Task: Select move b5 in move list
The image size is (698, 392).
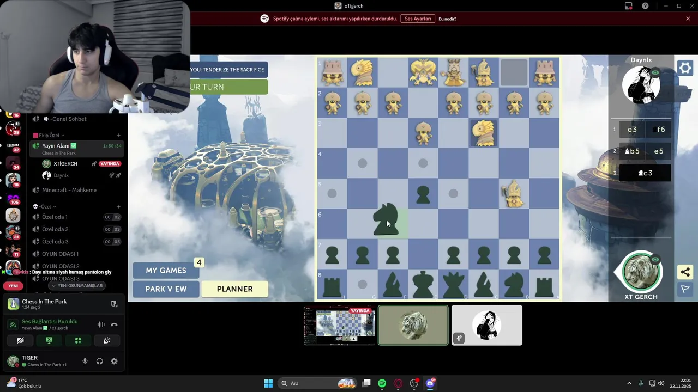Action: (x=632, y=151)
